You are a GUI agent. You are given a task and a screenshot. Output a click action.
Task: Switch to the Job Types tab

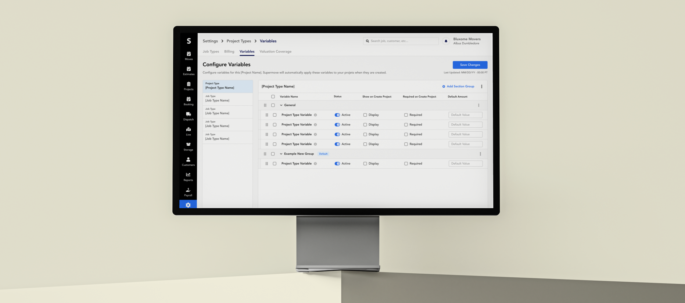coord(211,52)
